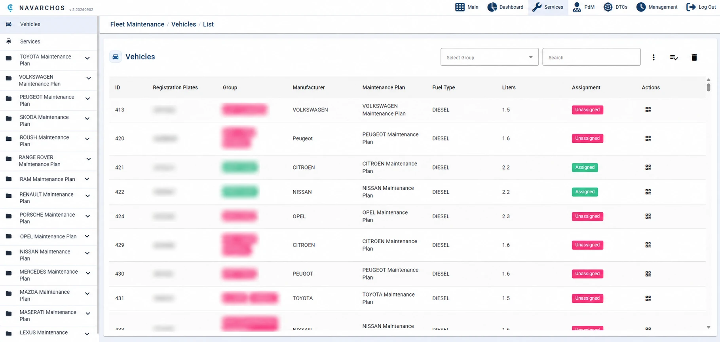Click the Unassigned badge for vehicle 413

587,110
